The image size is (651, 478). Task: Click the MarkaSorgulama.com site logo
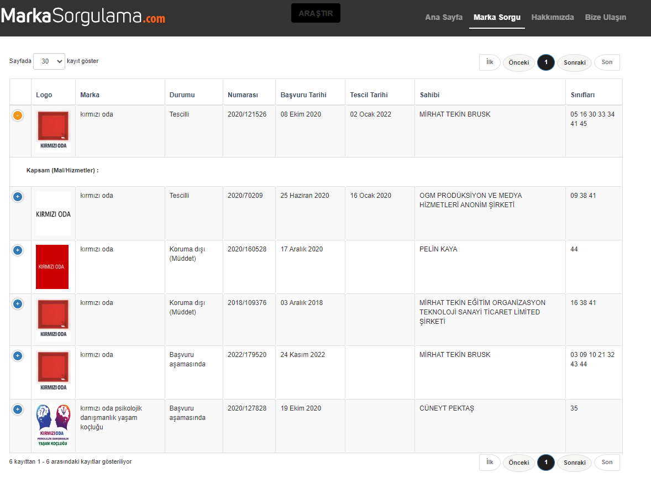click(83, 17)
